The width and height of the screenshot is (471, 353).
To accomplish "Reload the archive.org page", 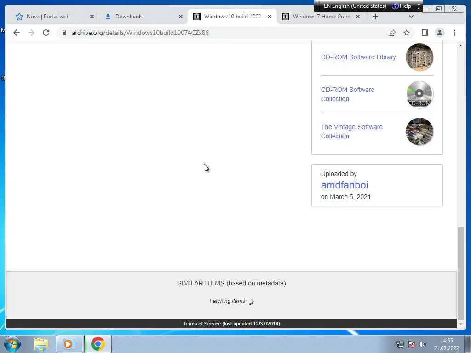I will pyautogui.click(x=46, y=33).
